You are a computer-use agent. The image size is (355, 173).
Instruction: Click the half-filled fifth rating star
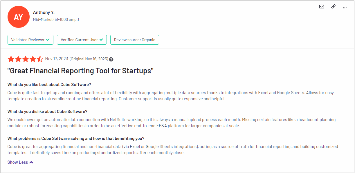point(40,59)
